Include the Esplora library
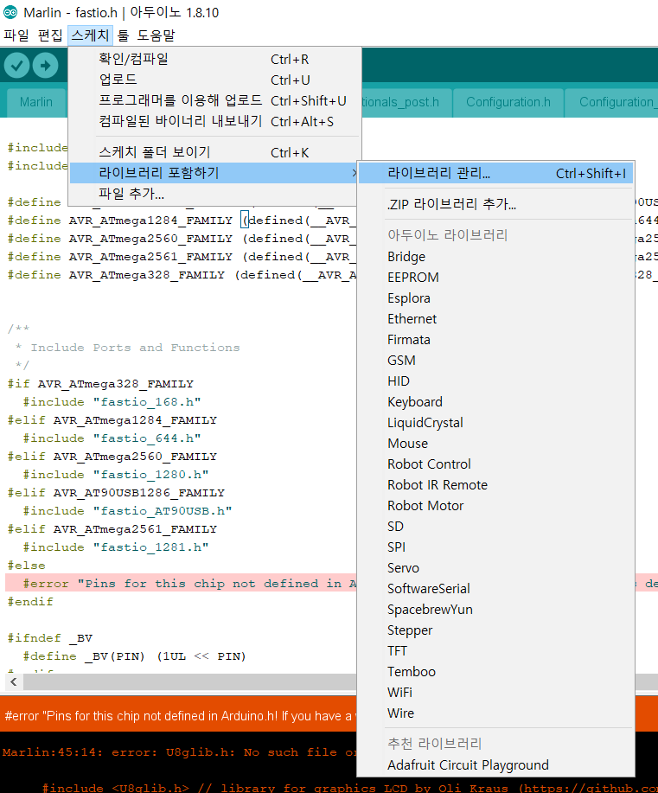 495,297
